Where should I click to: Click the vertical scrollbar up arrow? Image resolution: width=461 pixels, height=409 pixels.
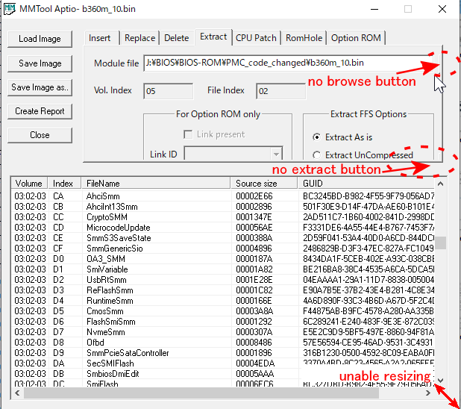pos(442,184)
